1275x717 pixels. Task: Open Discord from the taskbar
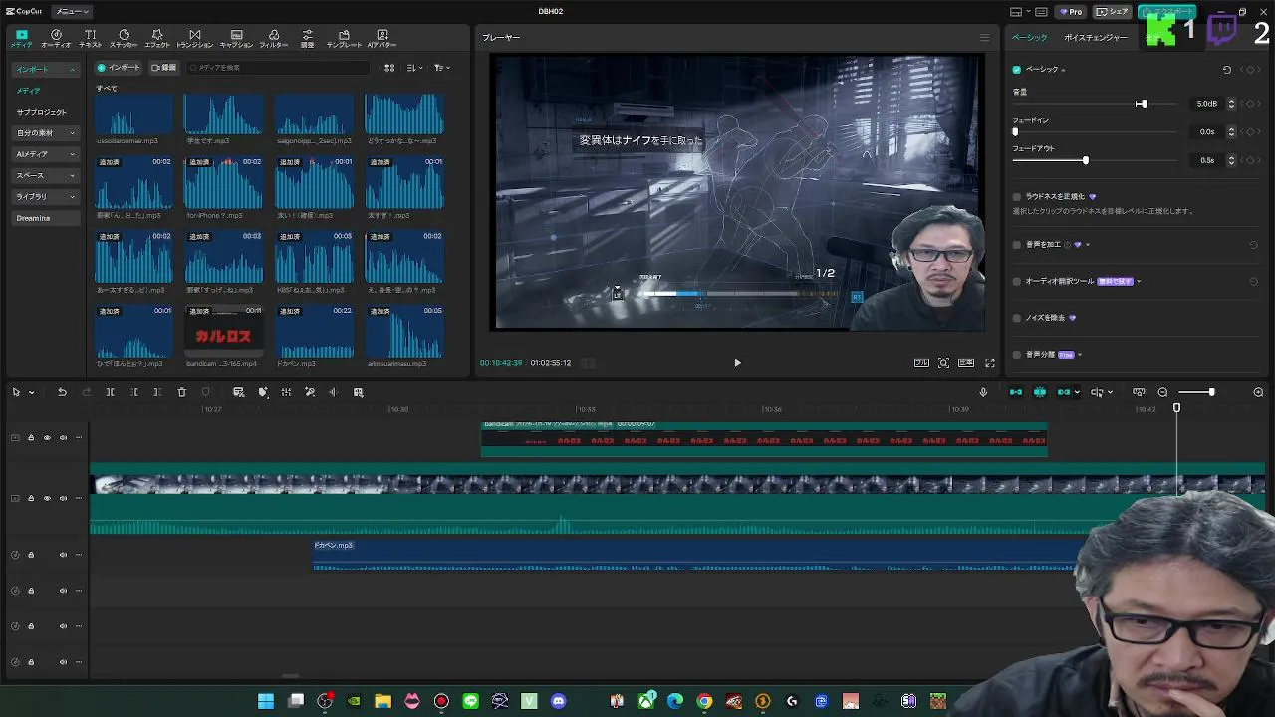(558, 702)
